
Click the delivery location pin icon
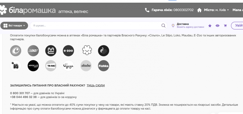tap(173, 26)
